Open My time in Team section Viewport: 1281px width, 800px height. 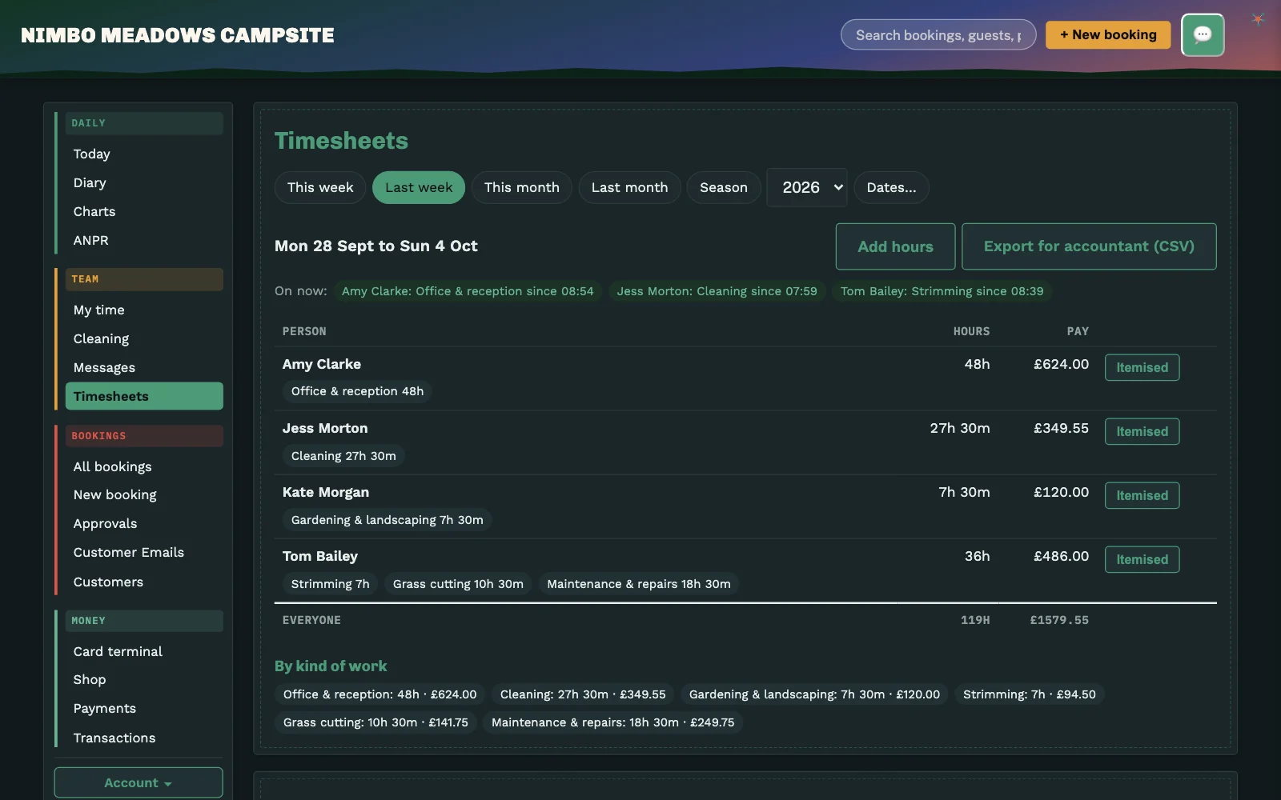coord(144,310)
